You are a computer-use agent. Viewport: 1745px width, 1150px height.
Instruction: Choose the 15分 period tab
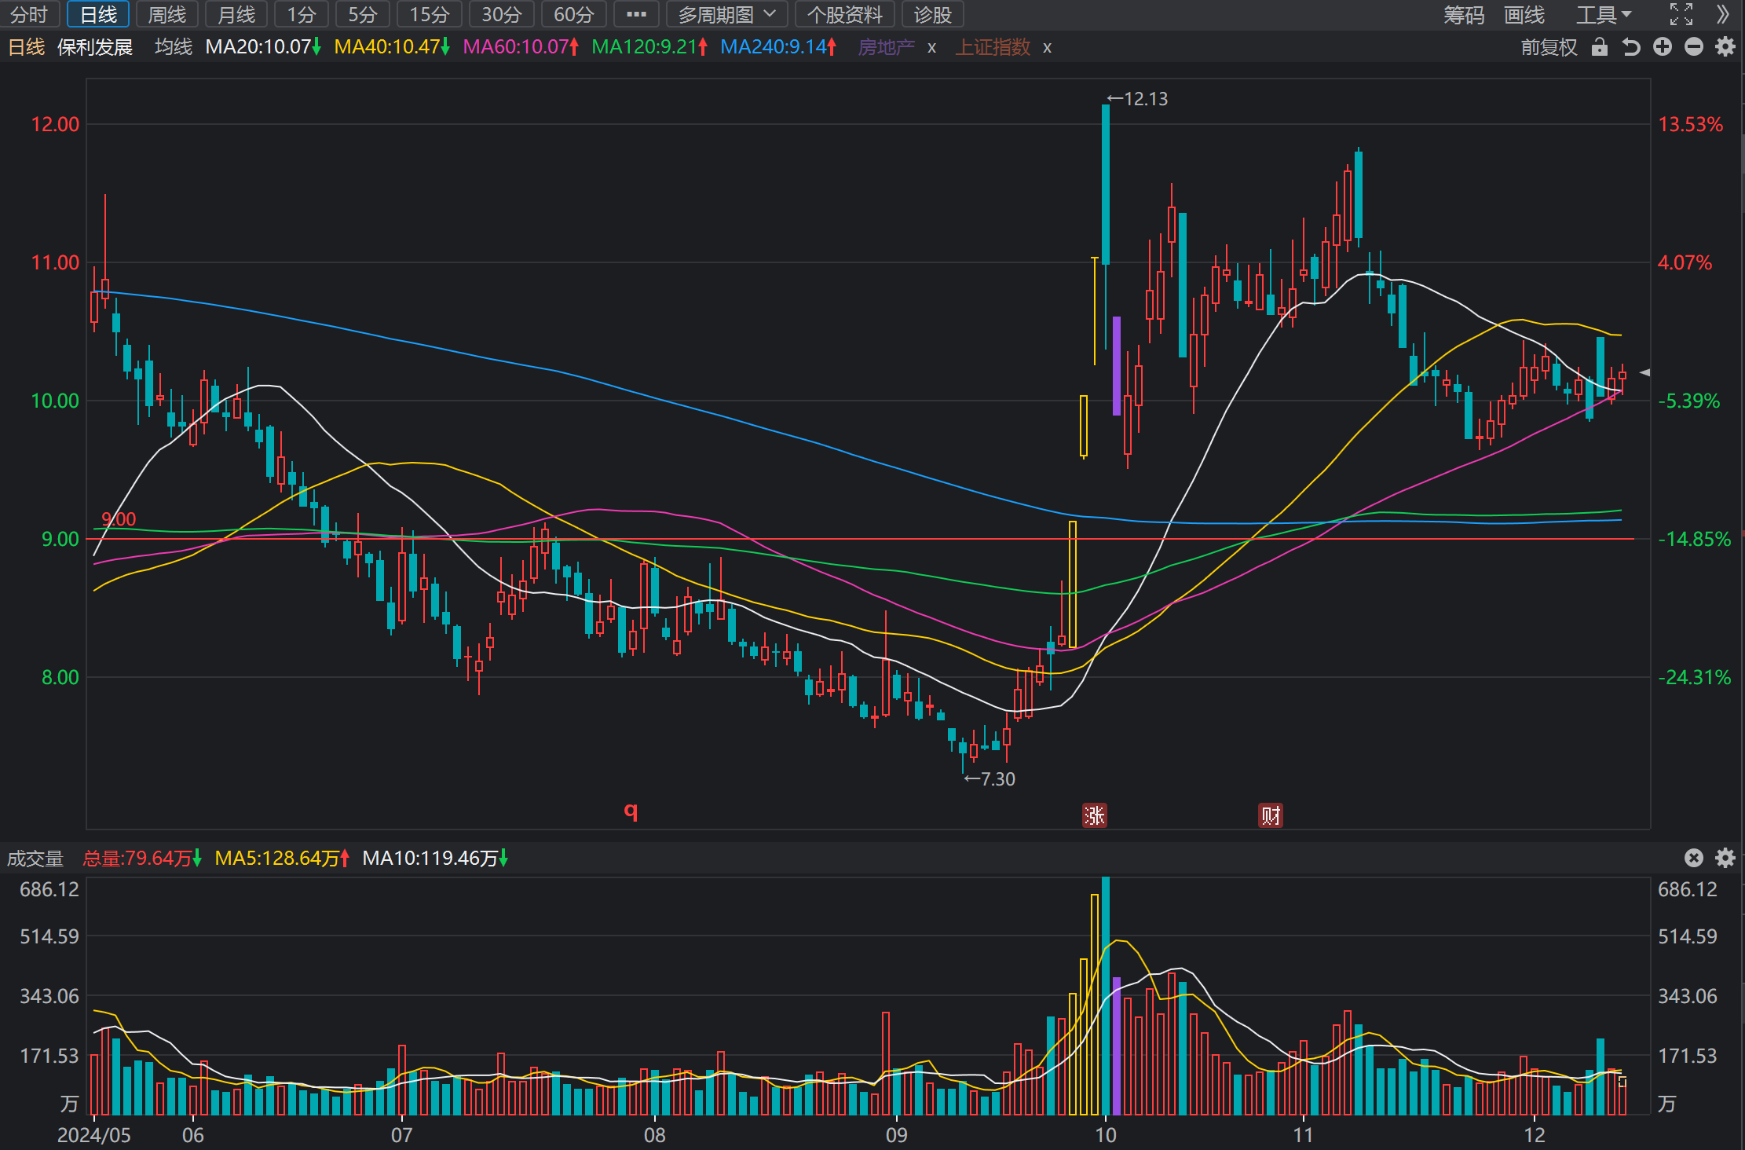(429, 14)
